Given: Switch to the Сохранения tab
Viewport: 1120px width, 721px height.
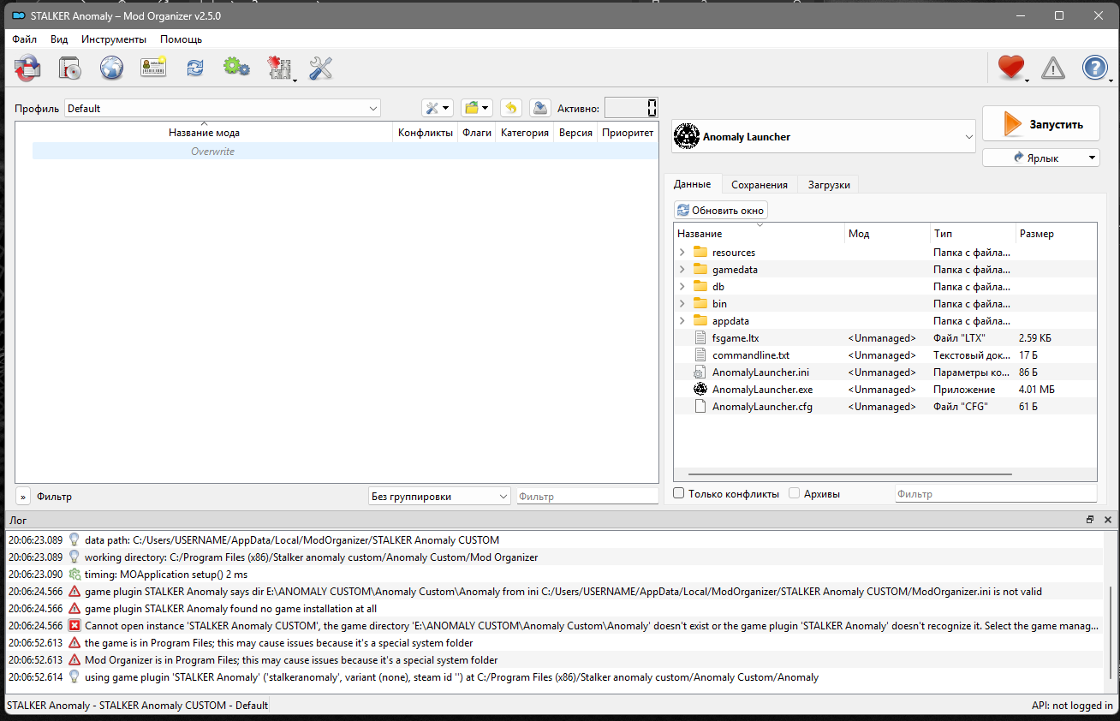Looking at the screenshot, I should click(x=760, y=185).
